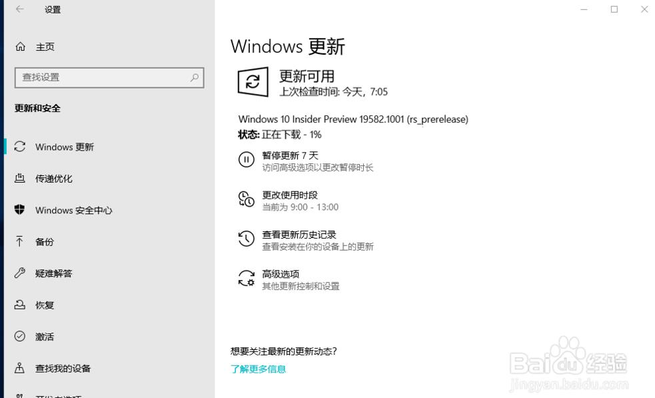Click the clock icon for 更改使用时段
655x398 pixels.
pyautogui.click(x=247, y=199)
